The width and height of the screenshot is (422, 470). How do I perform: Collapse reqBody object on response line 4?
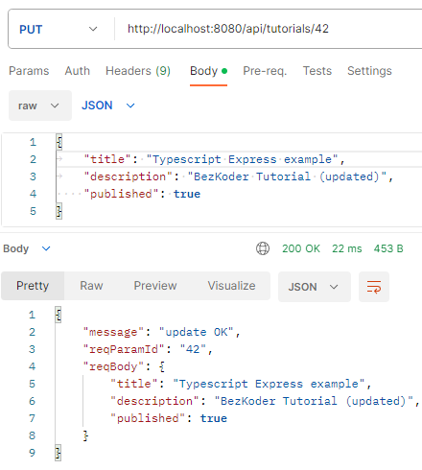pyautogui.click(x=162, y=366)
